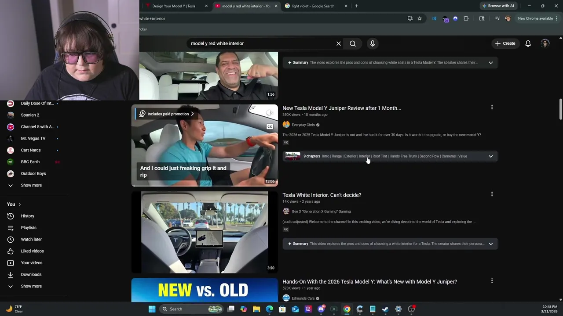
Task: Open File Explorer from taskbar
Action: (x=256, y=309)
